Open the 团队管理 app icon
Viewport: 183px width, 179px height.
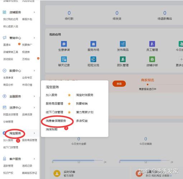[x=123, y=59]
